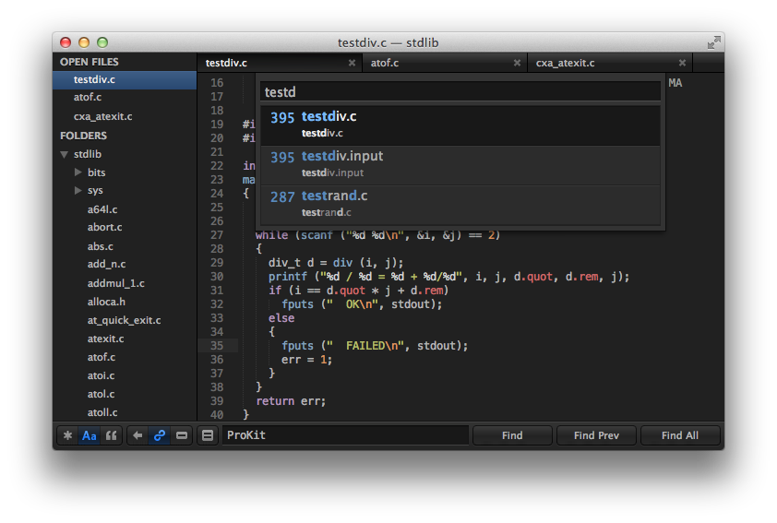777x523 pixels.
Task: Toggle whole word quote-mark option
Action: [x=112, y=435]
